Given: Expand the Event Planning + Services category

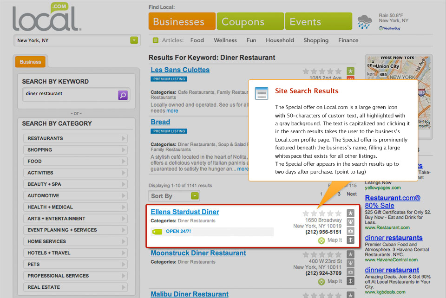Looking at the screenshot, I should pos(75,230).
